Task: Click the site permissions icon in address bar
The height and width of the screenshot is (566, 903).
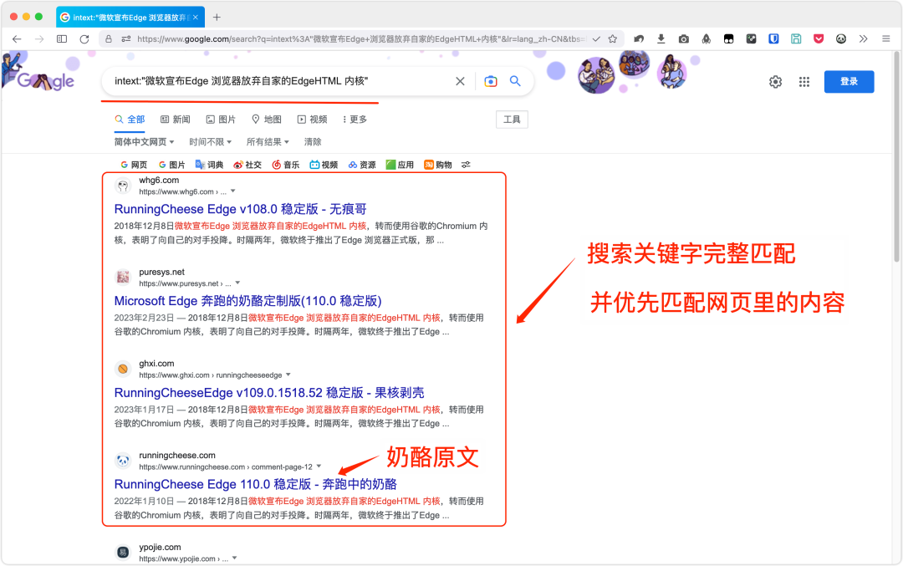Action: tap(126, 39)
